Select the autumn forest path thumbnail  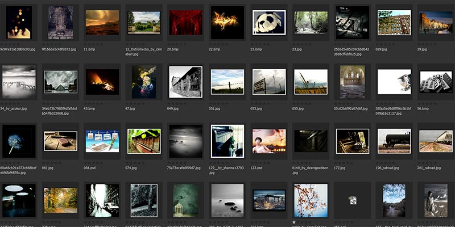[x=61, y=200]
